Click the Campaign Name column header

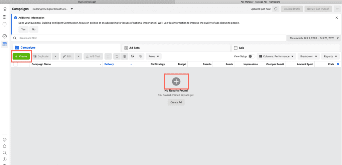coord(66,64)
